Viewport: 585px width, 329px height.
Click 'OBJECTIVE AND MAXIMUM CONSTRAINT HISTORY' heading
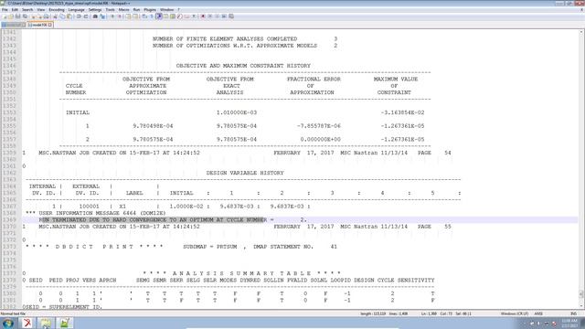pyautogui.click(x=243, y=66)
